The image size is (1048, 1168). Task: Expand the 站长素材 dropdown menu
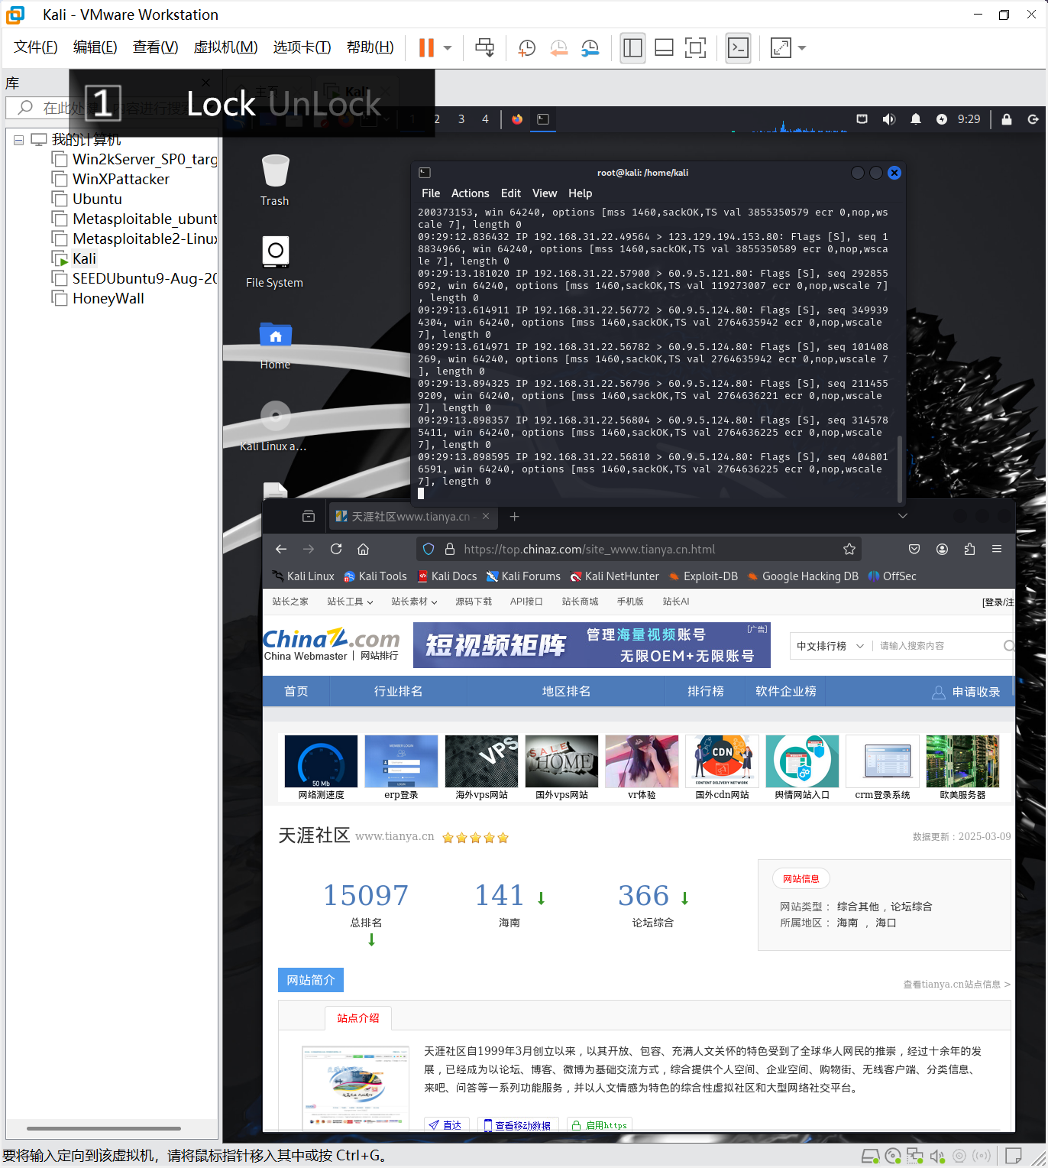point(414,602)
